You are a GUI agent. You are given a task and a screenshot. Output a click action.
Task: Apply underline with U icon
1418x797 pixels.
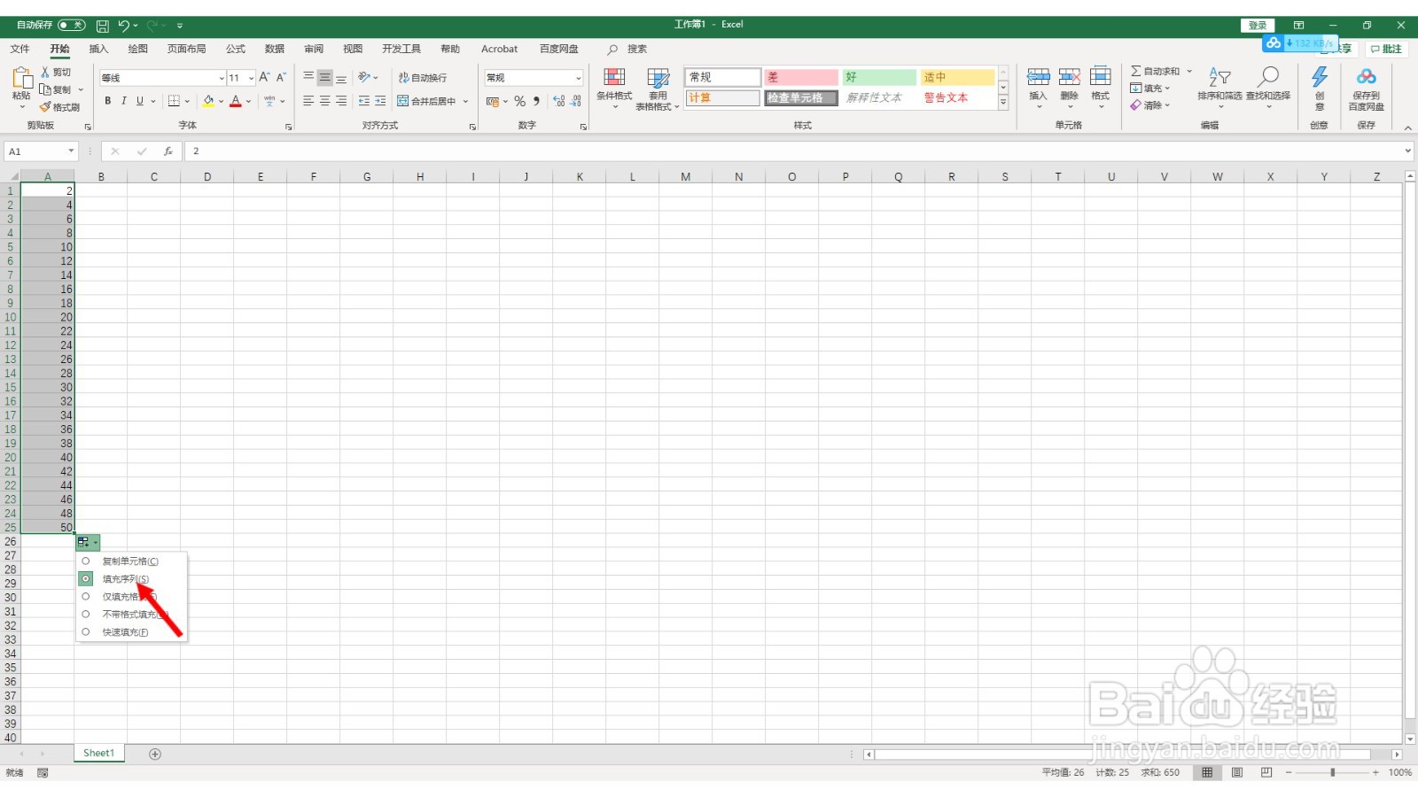140,101
